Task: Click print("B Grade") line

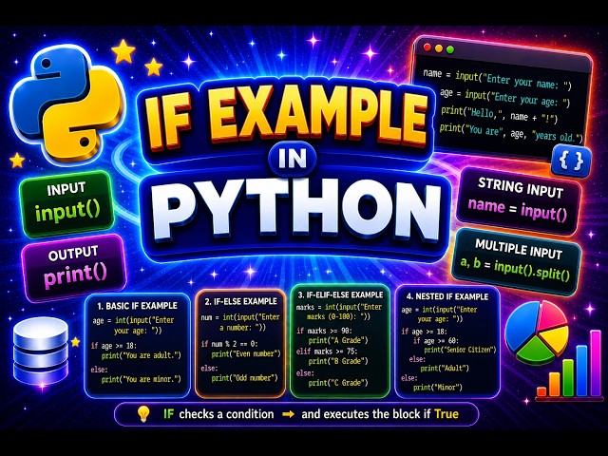Action: coord(338,361)
